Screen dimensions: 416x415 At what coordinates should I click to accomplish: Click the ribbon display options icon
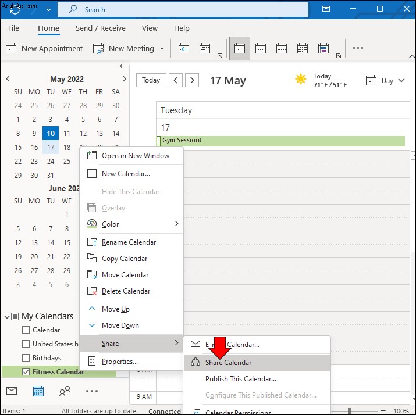pos(326,9)
